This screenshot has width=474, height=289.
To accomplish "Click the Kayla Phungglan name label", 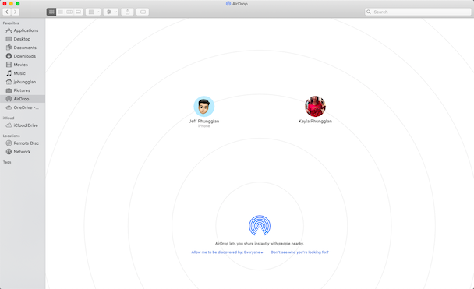I will tap(315, 121).
